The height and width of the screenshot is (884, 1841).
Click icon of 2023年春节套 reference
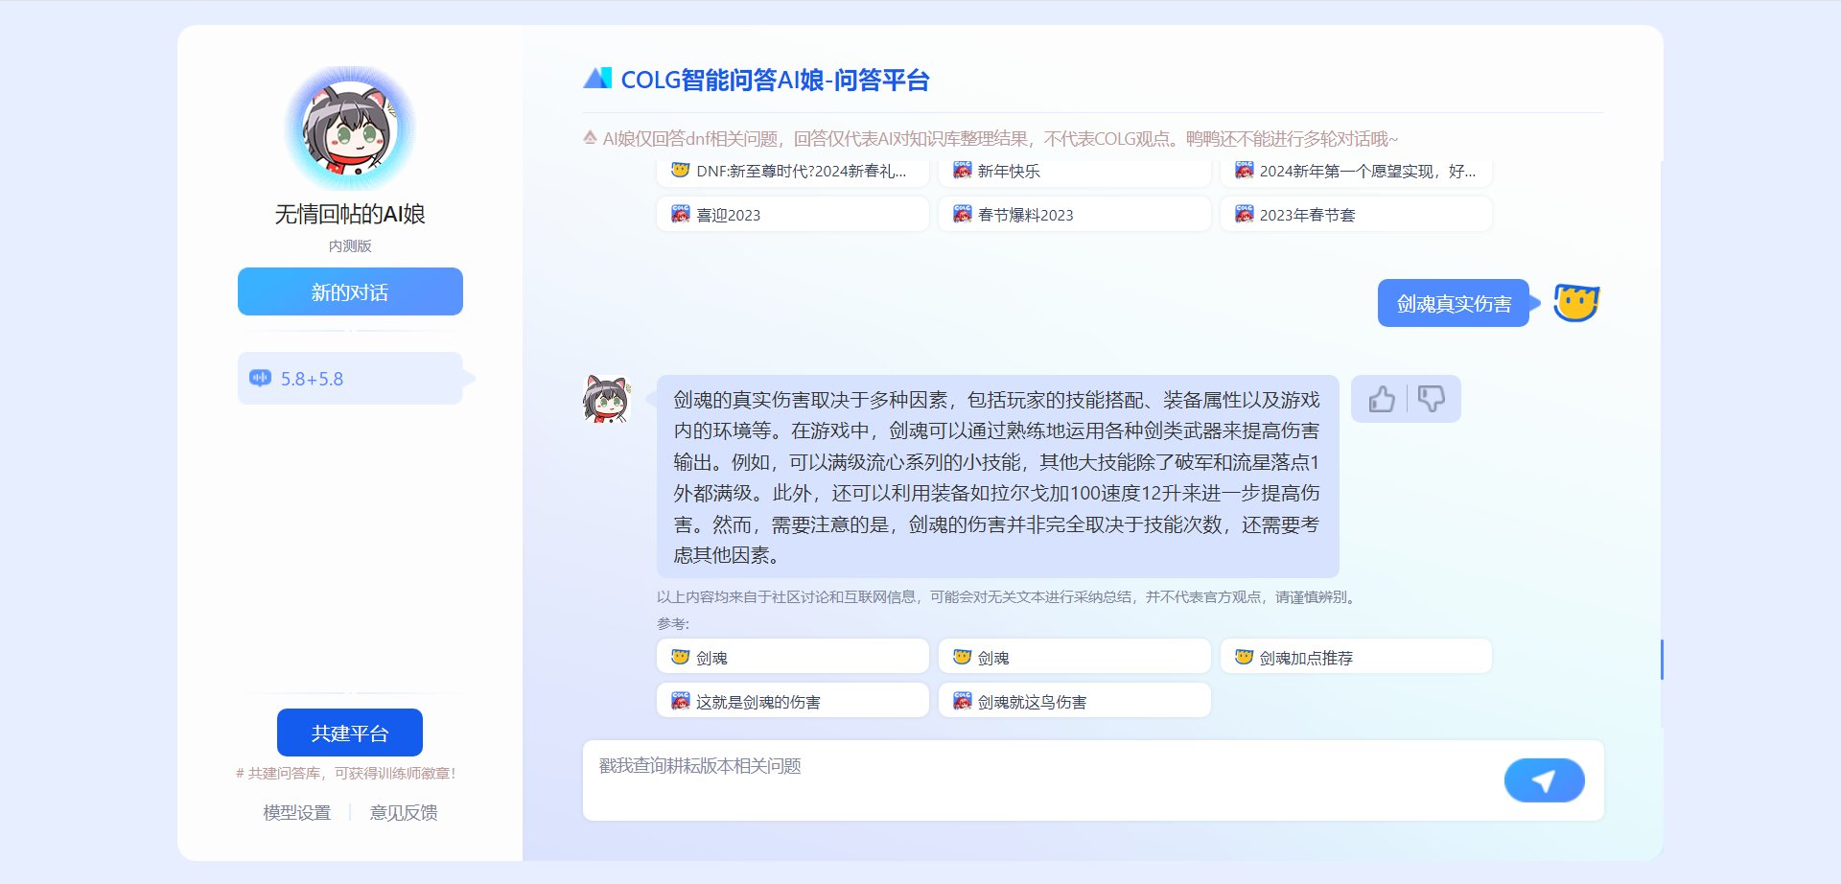pyautogui.click(x=1245, y=213)
